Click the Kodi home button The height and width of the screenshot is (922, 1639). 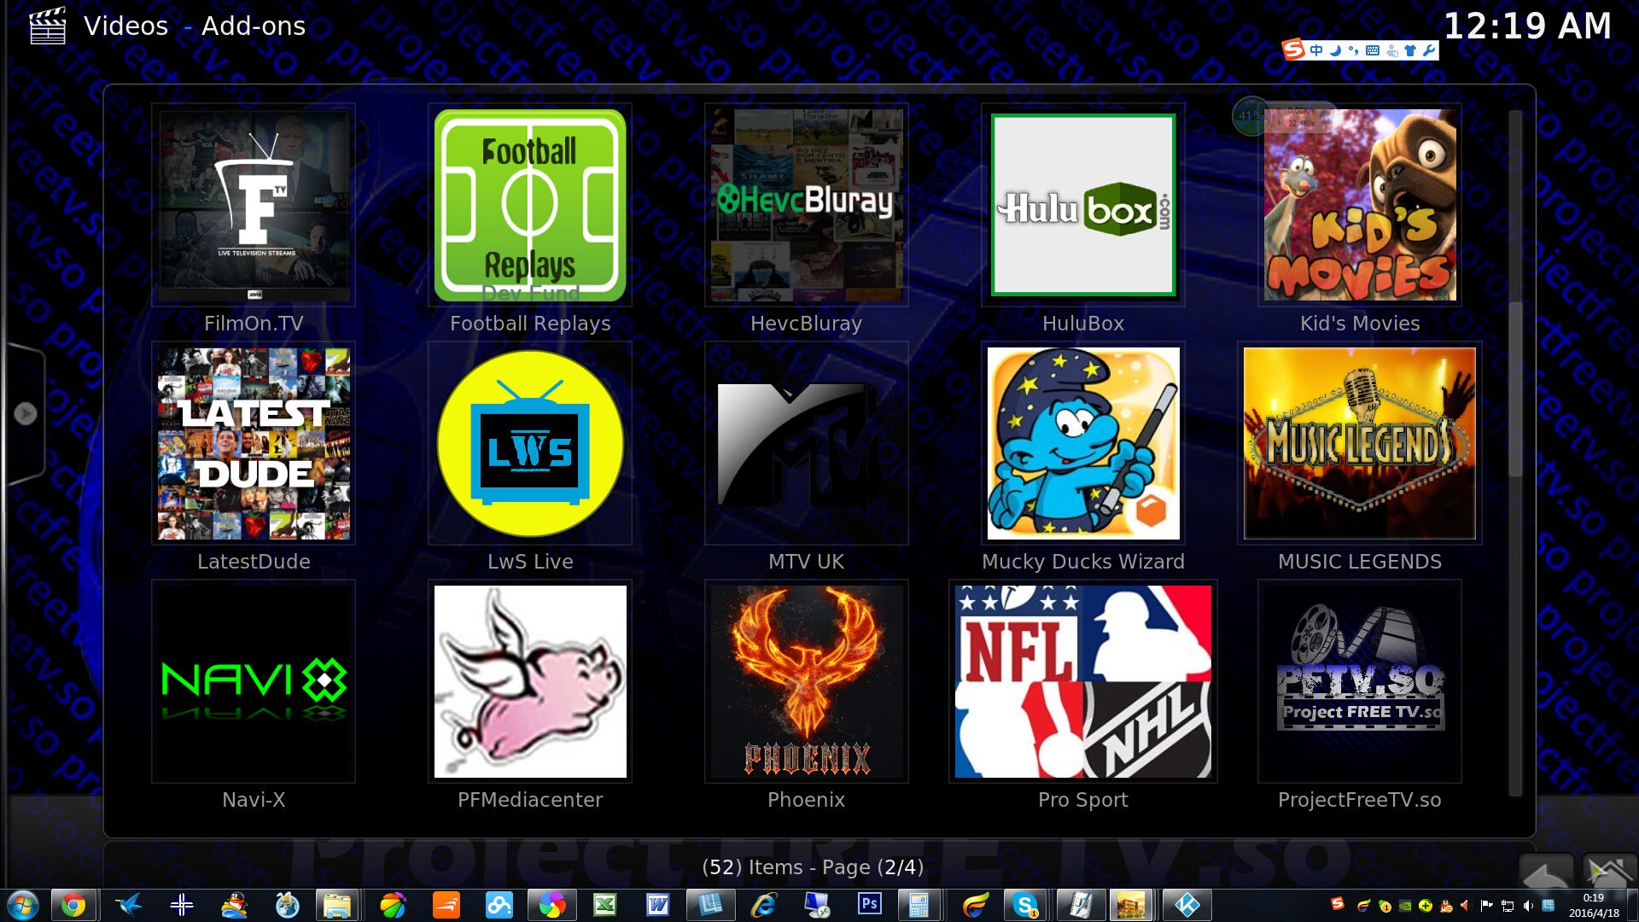tap(1609, 872)
